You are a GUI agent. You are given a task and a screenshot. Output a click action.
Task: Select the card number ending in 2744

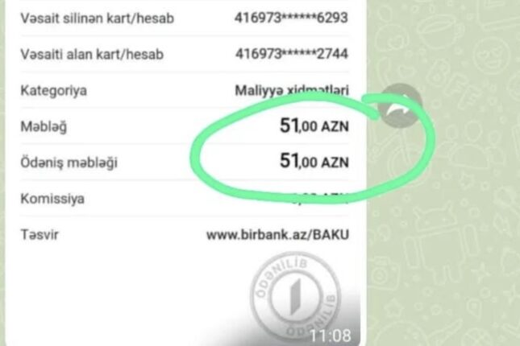point(292,54)
